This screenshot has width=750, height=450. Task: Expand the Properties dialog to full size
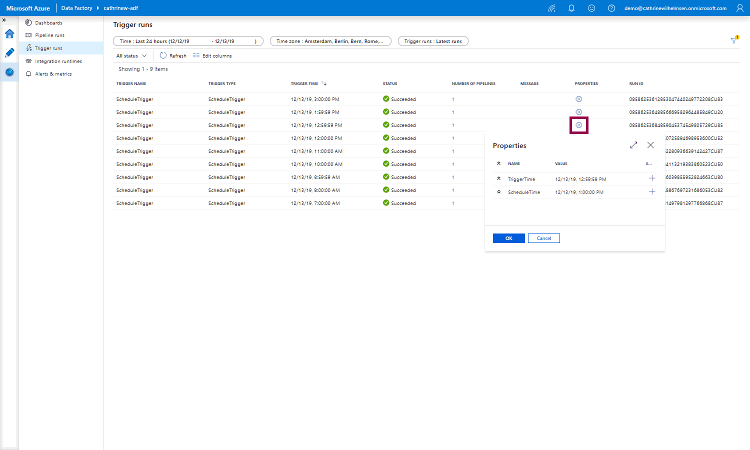coord(633,145)
